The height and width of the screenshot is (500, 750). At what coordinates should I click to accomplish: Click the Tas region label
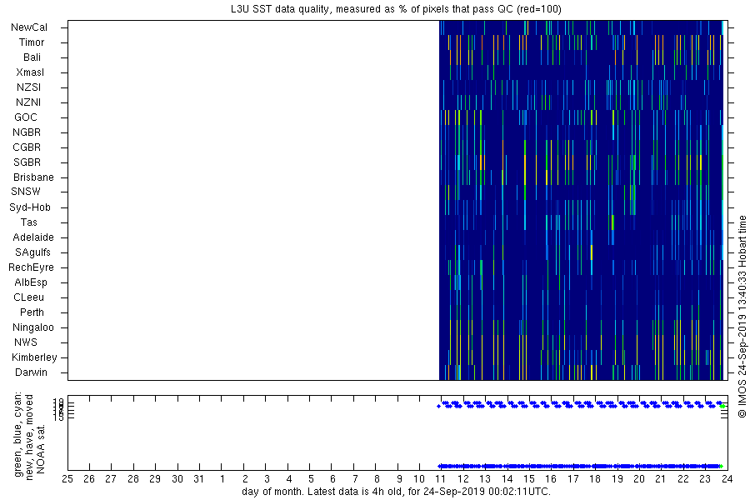28,222
